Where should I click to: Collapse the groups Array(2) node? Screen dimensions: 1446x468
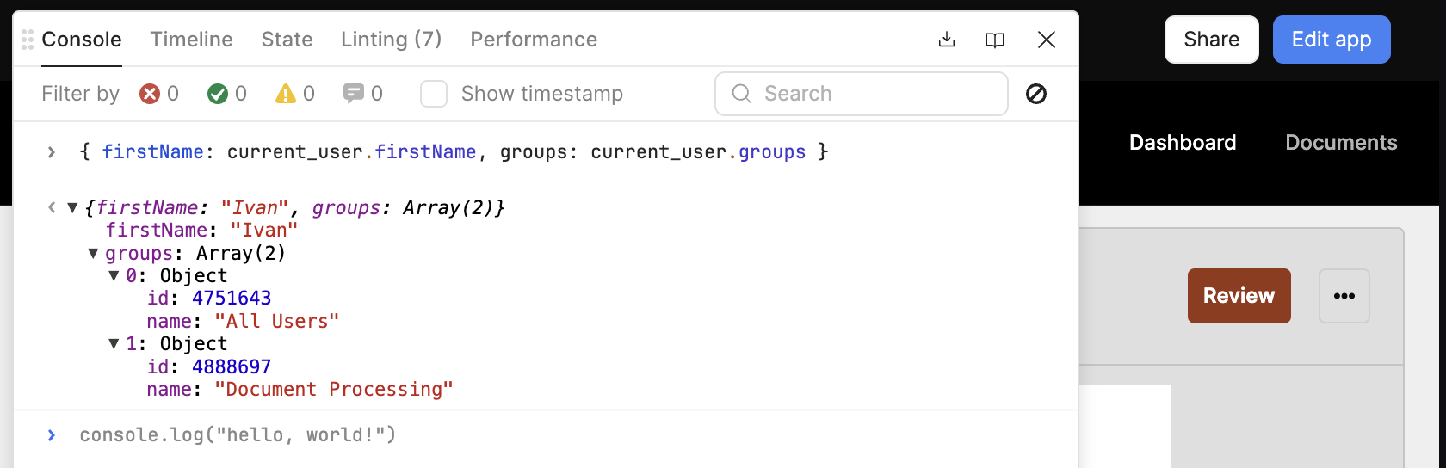coord(93,254)
